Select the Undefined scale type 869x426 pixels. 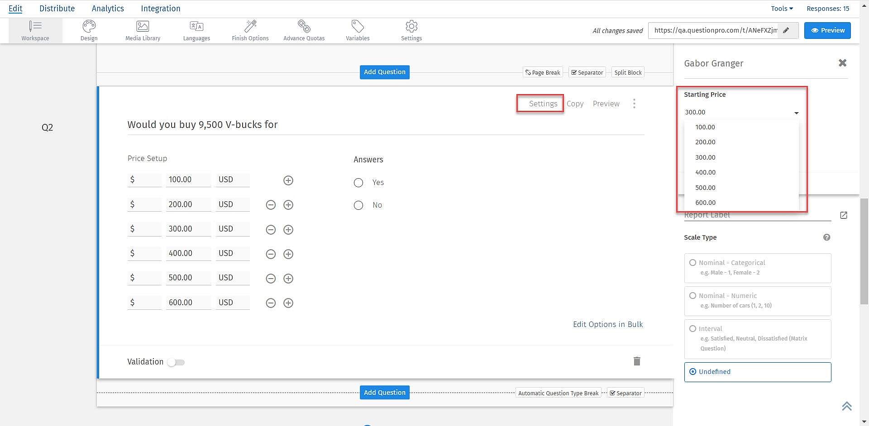click(x=758, y=372)
